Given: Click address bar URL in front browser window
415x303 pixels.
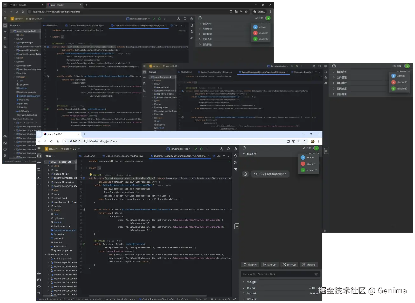Looking at the screenshot, I should (x=93, y=141).
